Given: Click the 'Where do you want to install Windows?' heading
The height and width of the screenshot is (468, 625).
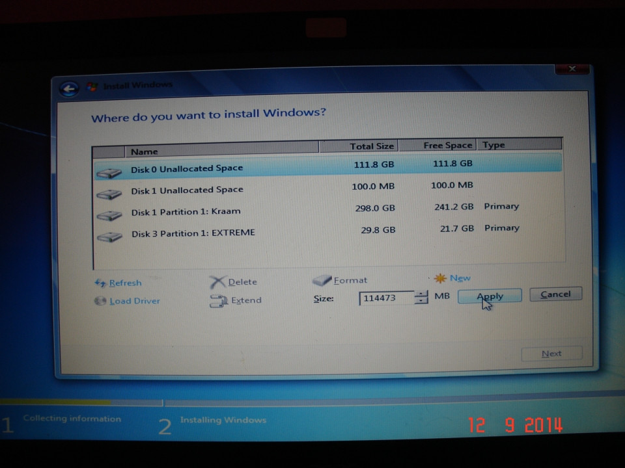Looking at the screenshot, I should 208,115.
